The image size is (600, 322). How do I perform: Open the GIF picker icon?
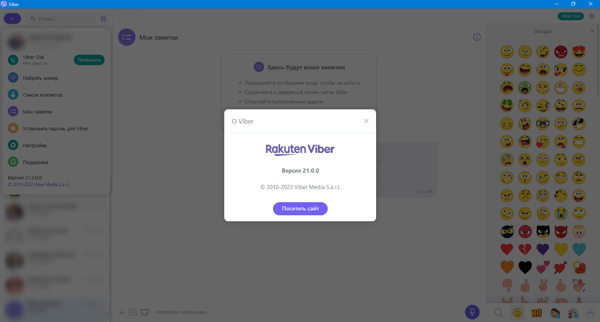(x=133, y=312)
